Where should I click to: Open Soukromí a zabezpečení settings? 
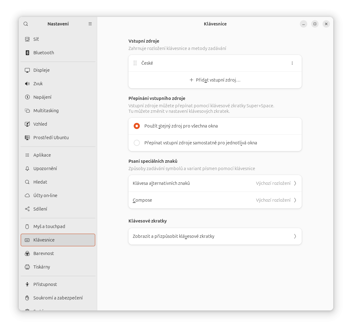(58, 298)
